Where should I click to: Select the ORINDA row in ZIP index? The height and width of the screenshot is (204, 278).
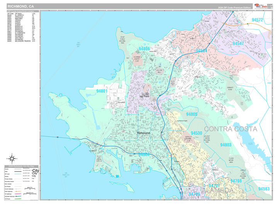pyautogui.click(x=21, y=20)
